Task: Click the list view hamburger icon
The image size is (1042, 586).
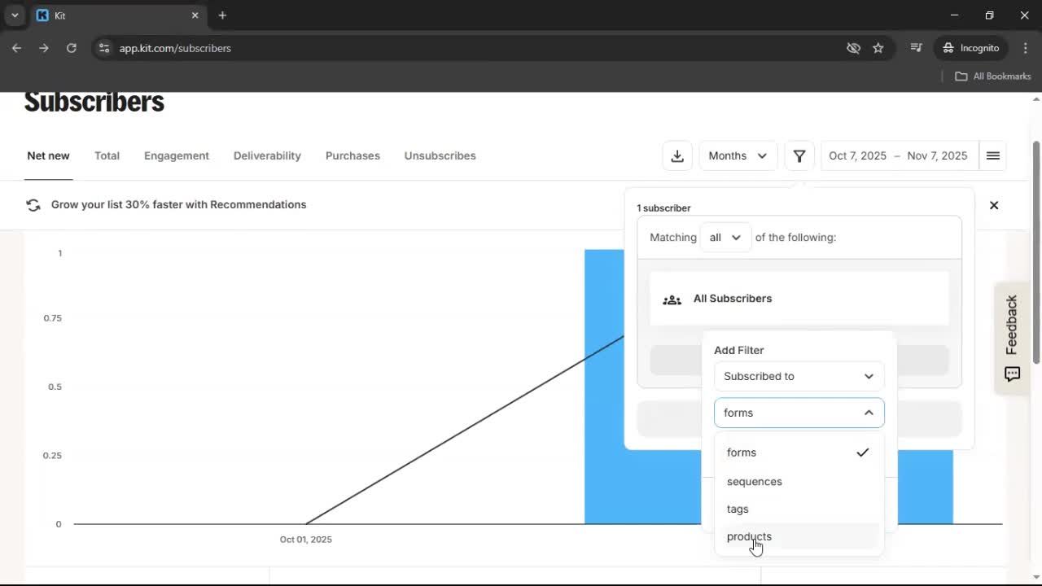Action: click(x=992, y=155)
